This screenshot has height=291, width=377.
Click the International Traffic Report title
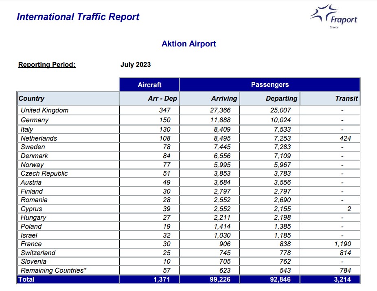click(x=78, y=17)
